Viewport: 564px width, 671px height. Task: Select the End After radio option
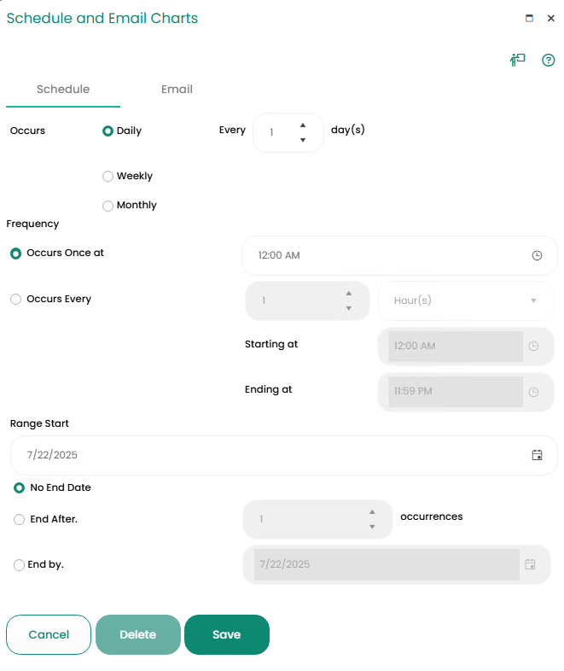[19, 519]
